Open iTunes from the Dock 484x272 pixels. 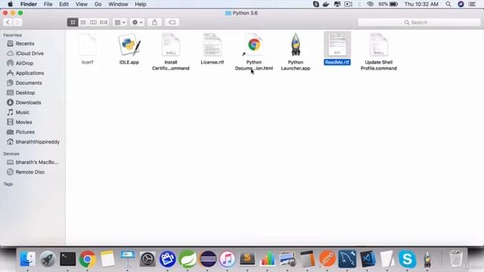point(227,258)
